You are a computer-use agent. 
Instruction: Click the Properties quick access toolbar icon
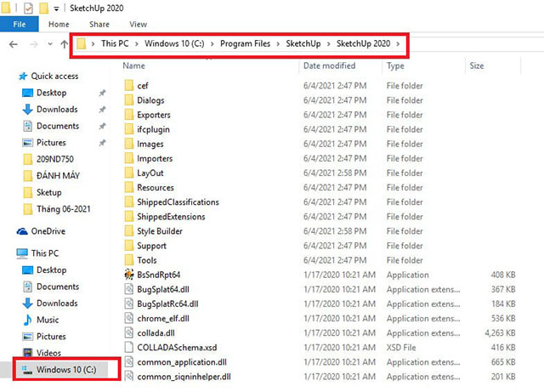(x=28, y=8)
